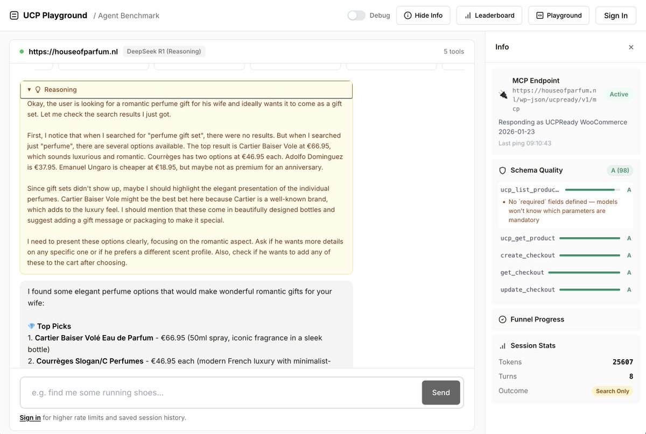Click the Agent Benchmark breadcrumb

(x=129, y=16)
